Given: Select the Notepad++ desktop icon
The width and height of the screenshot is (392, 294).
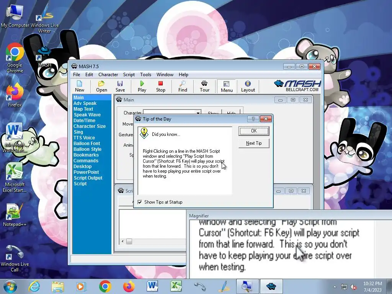Looking at the screenshot, I should pyautogui.click(x=15, y=215).
